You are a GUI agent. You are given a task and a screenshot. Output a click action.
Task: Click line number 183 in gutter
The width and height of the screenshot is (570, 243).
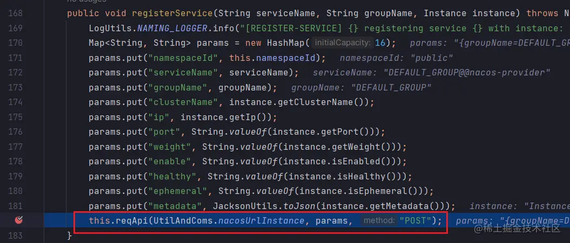15,235
